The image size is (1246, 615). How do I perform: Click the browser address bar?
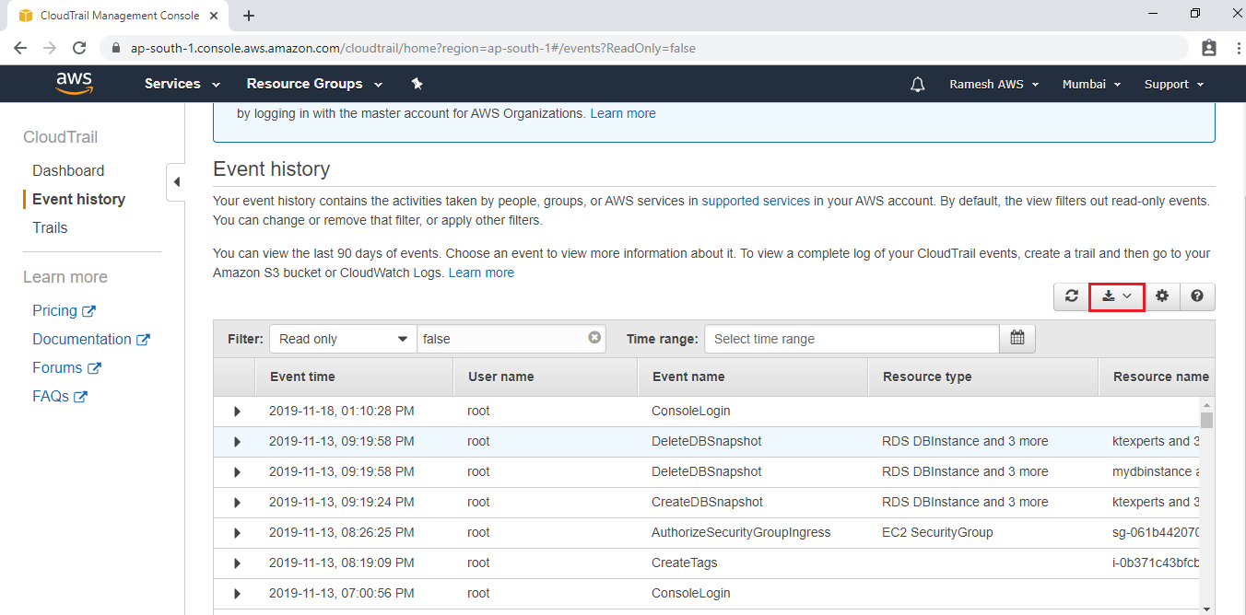coord(643,47)
